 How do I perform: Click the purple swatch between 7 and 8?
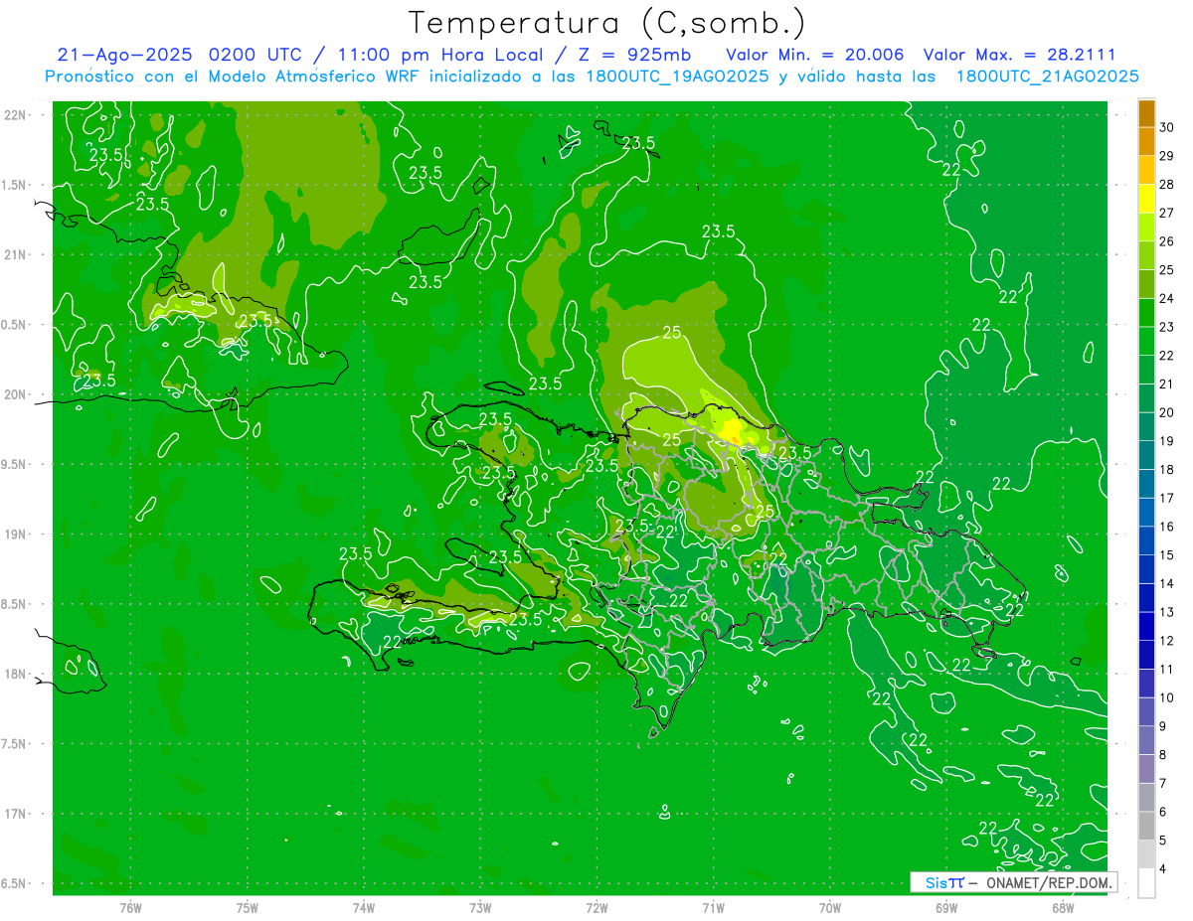pos(1146,769)
